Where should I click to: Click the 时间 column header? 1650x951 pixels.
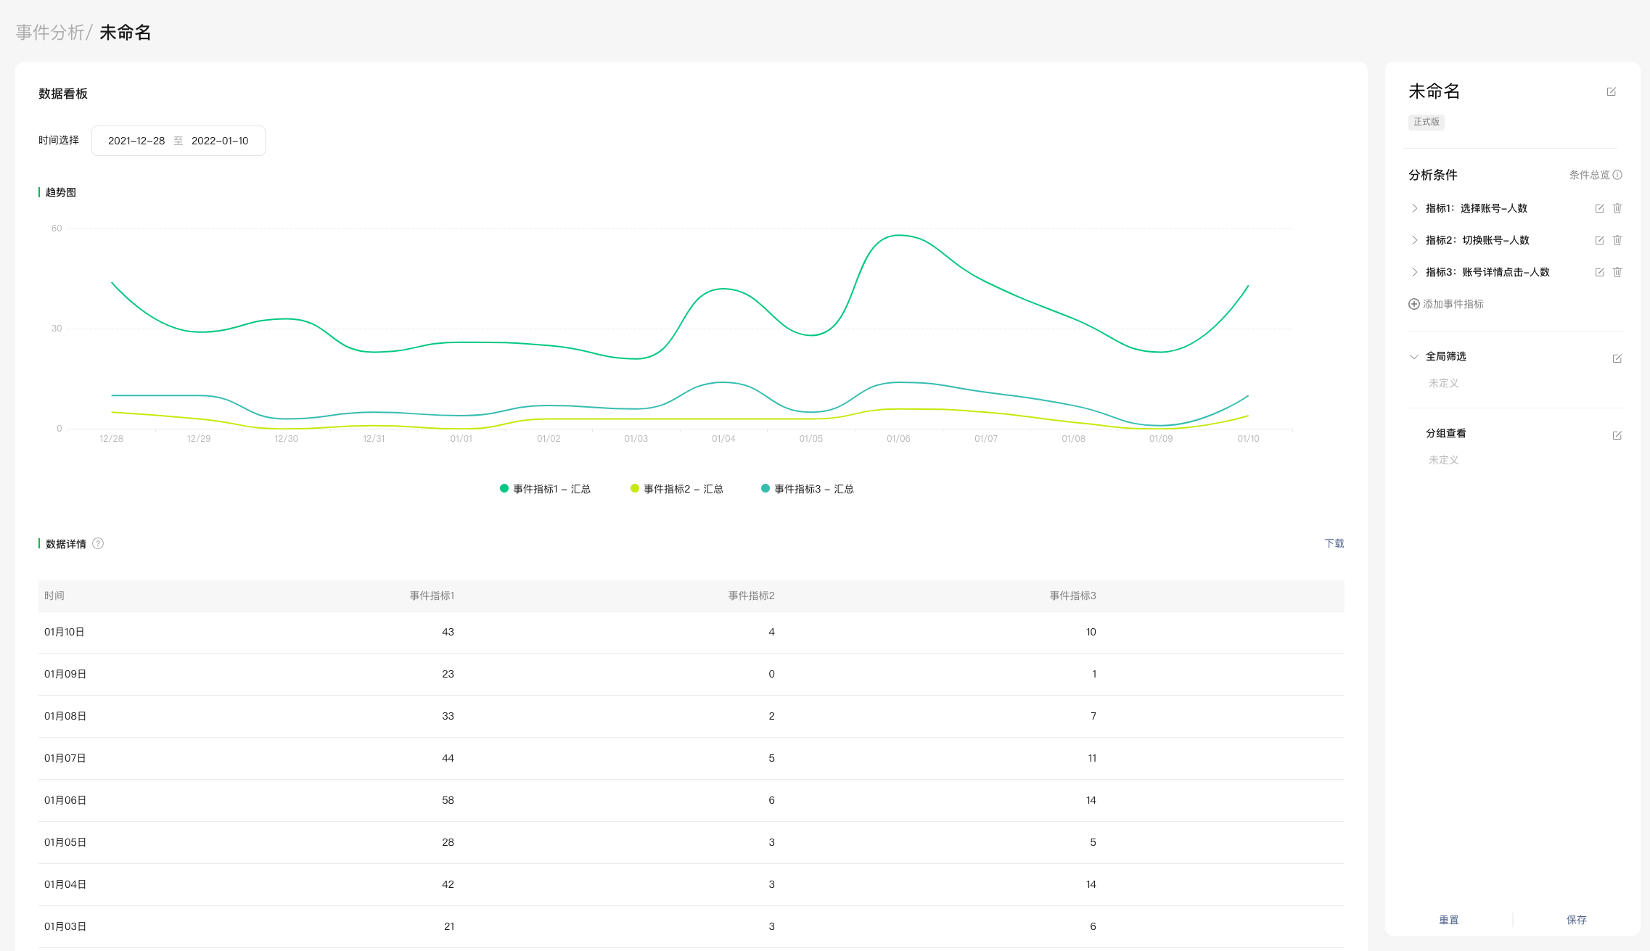[54, 596]
